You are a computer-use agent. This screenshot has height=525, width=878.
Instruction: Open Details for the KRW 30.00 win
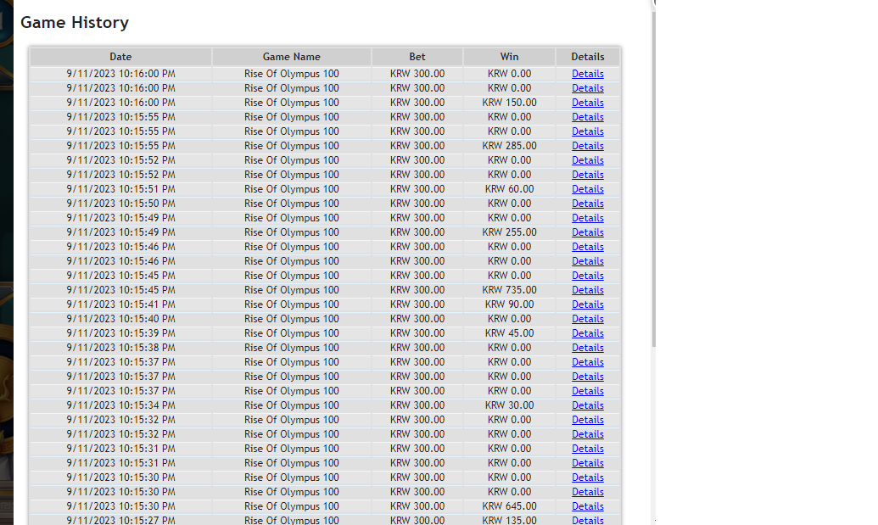coord(587,405)
